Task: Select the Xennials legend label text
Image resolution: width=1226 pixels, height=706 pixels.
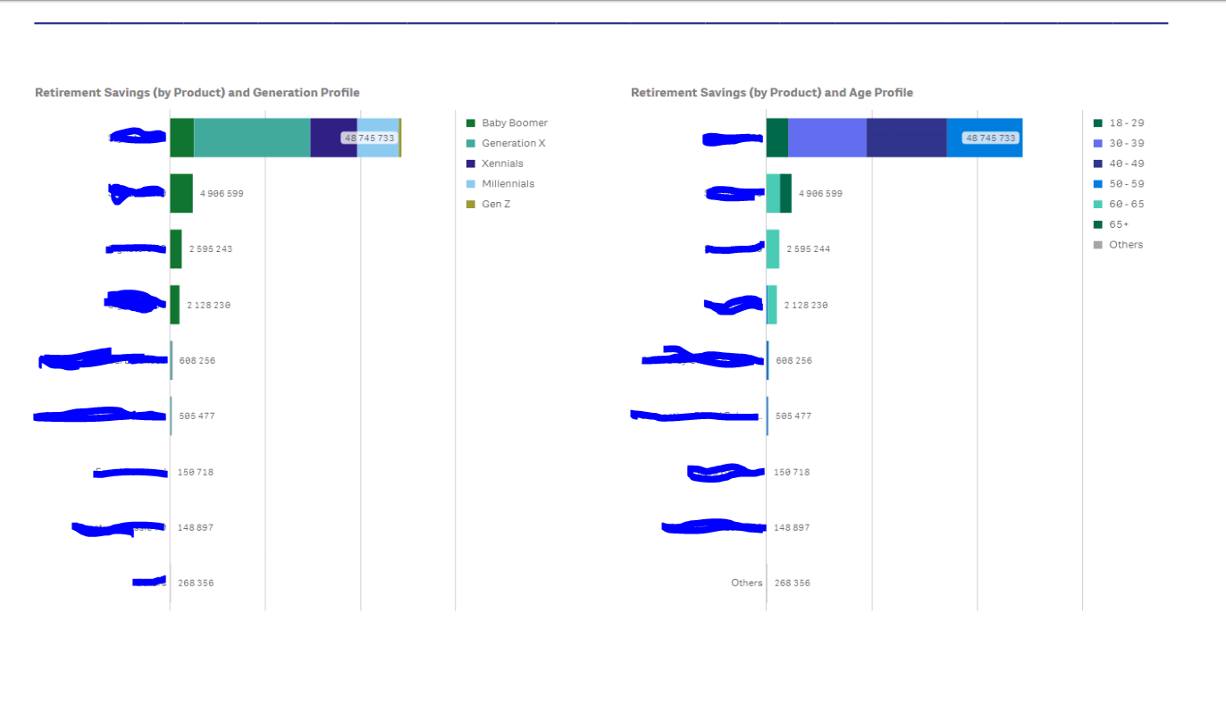Action: coord(502,163)
